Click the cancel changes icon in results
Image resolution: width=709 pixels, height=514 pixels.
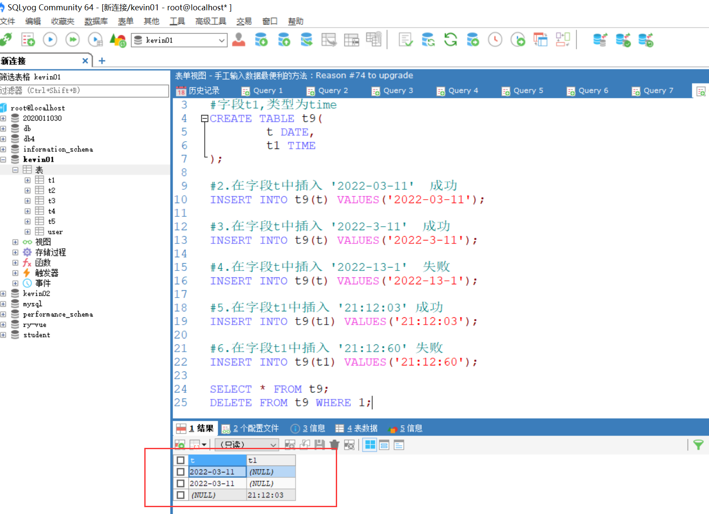click(x=349, y=445)
